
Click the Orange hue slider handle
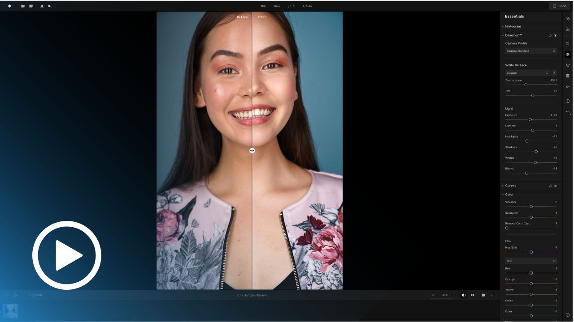[531, 284]
